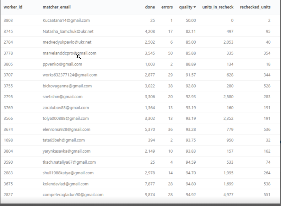Screen dimensions: 281x206
Task: Select email tkach.nataliya67@gmail.com
Action: click(69, 162)
